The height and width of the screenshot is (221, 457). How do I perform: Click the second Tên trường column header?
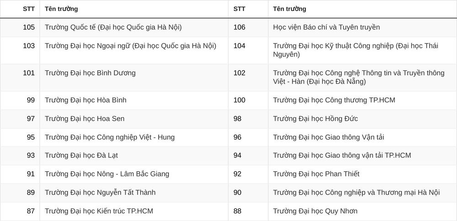click(x=289, y=9)
